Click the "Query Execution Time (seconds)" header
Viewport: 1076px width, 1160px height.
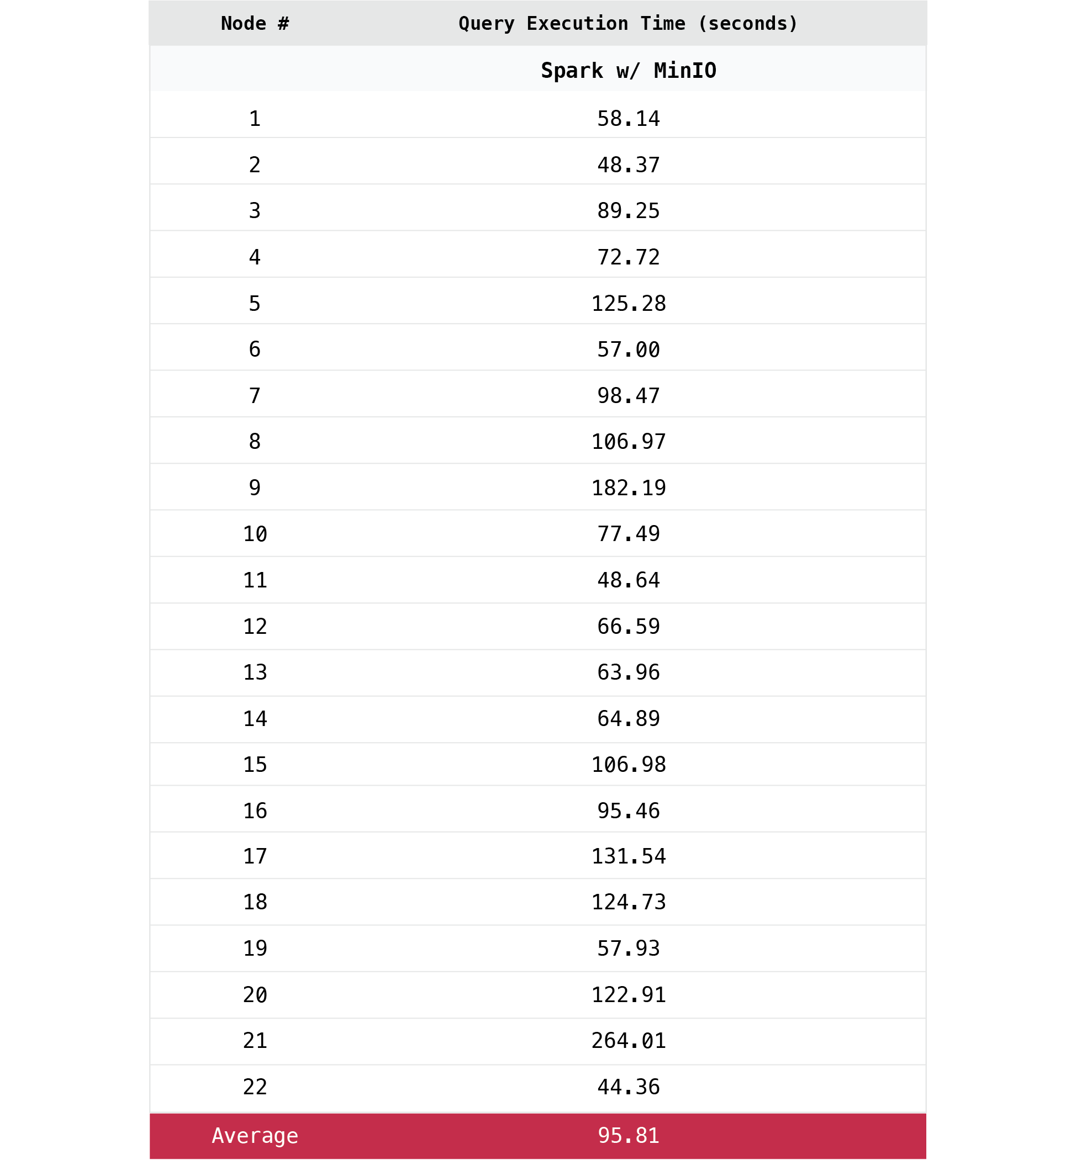[x=627, y=23]
